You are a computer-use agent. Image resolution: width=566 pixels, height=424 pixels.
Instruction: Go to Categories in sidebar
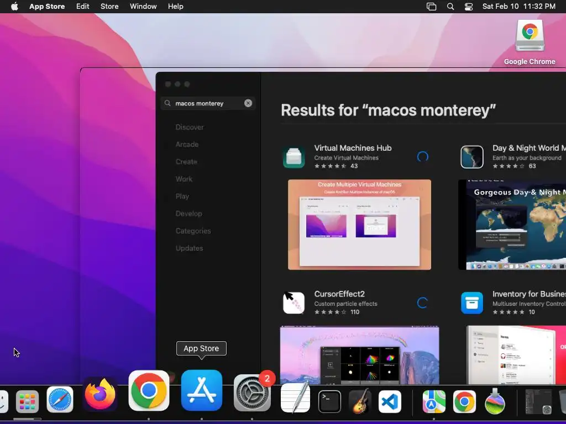[193, 231]
